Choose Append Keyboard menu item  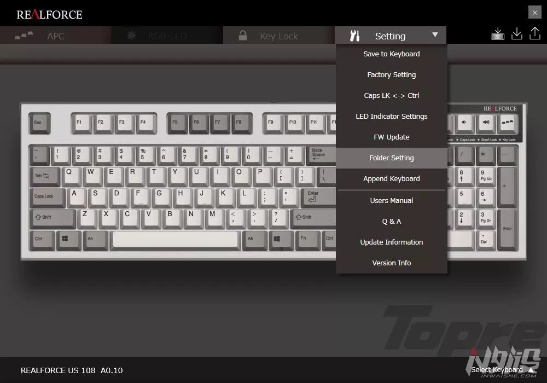(x=392, y=178)
